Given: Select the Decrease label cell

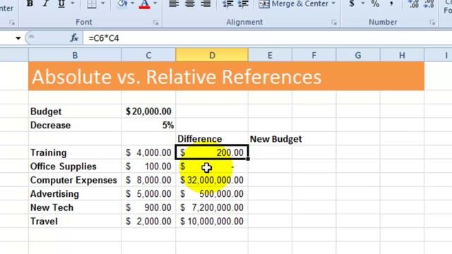Looking at the screenshot, I should coord(75,126).
